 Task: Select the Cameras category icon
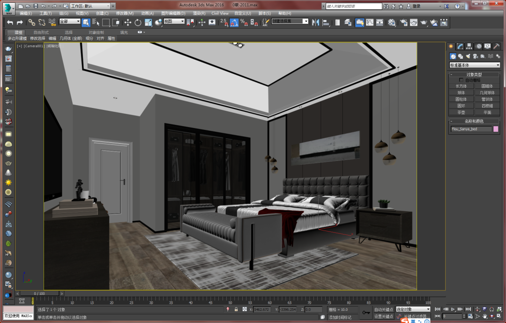476,57
